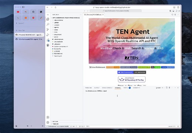The width and height of the screenshot is (192, 133).
Task: Open the Explorer view in the activity bar
Action: [48, 19]
